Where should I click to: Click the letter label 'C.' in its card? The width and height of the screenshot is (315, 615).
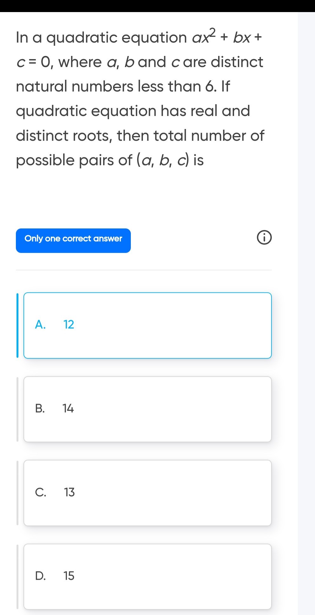(40, 493)
